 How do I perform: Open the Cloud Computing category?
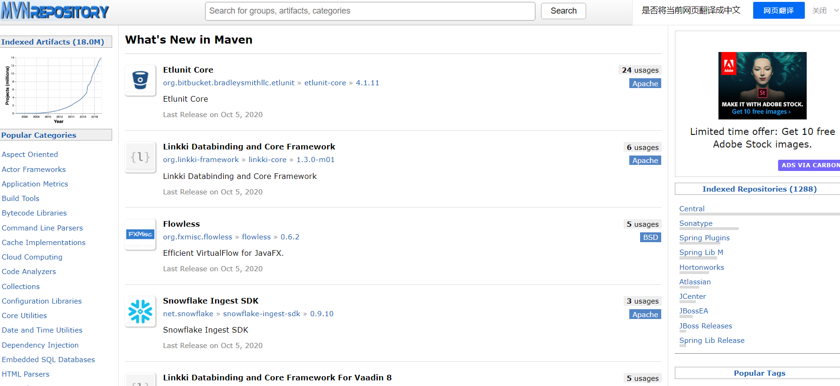pyautogui.click(x=32, y=257)
